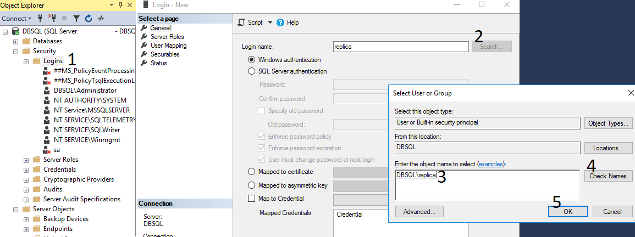
Task: Click the Help icon in the Login window
Action: [x=280, y=22]
